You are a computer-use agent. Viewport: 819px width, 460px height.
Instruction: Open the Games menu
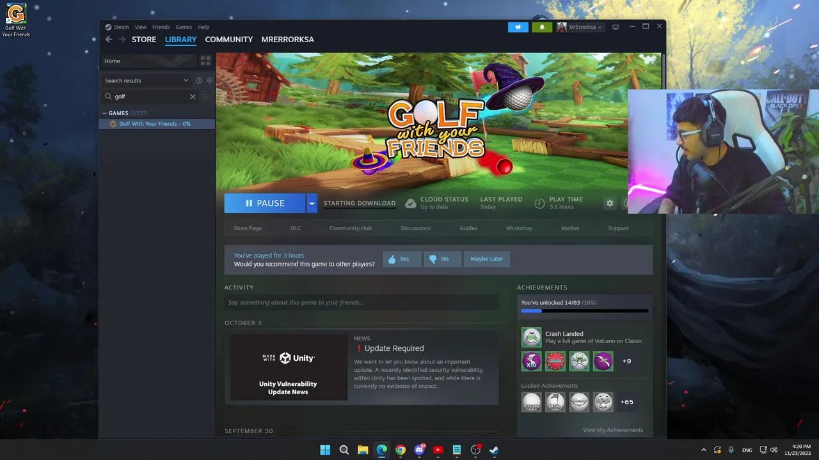(184, 27)
